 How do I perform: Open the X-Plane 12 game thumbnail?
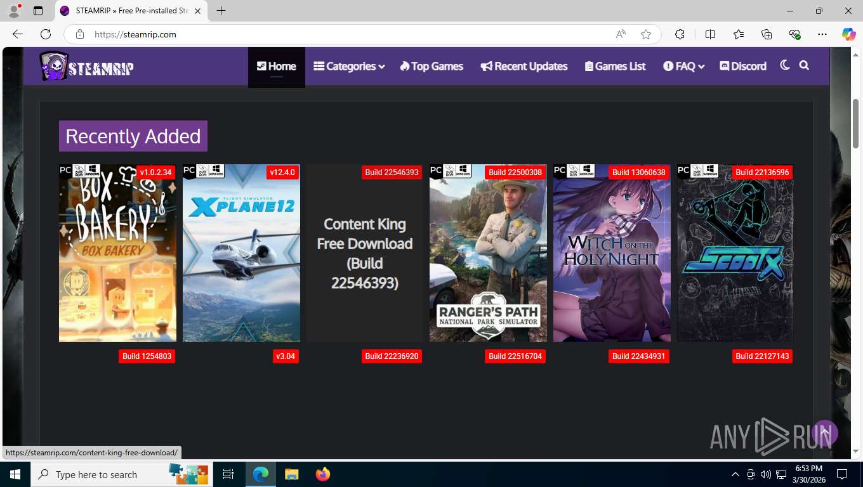(241, 253)
